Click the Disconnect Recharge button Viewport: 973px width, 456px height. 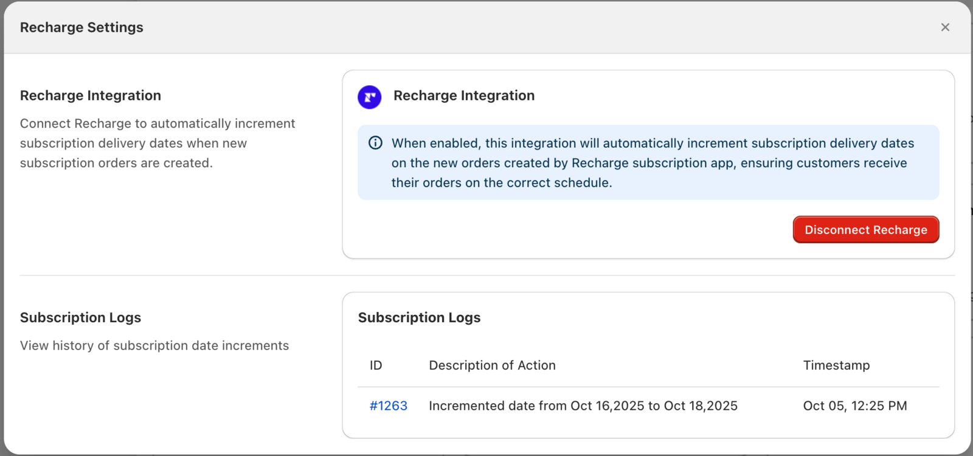tap(866, 230)
